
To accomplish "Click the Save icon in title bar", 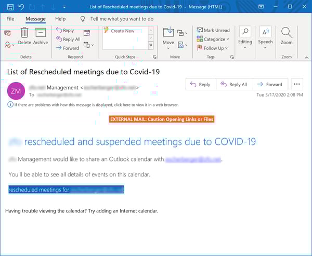I will coord(10,6).
